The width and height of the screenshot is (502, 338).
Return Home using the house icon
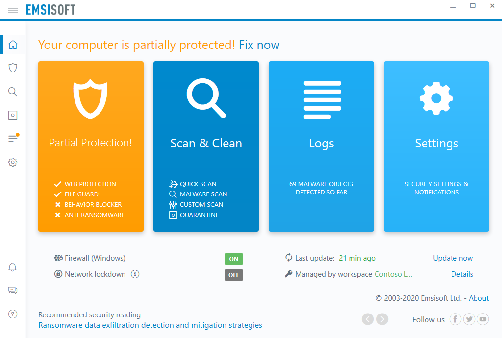(x=13, y=44)
